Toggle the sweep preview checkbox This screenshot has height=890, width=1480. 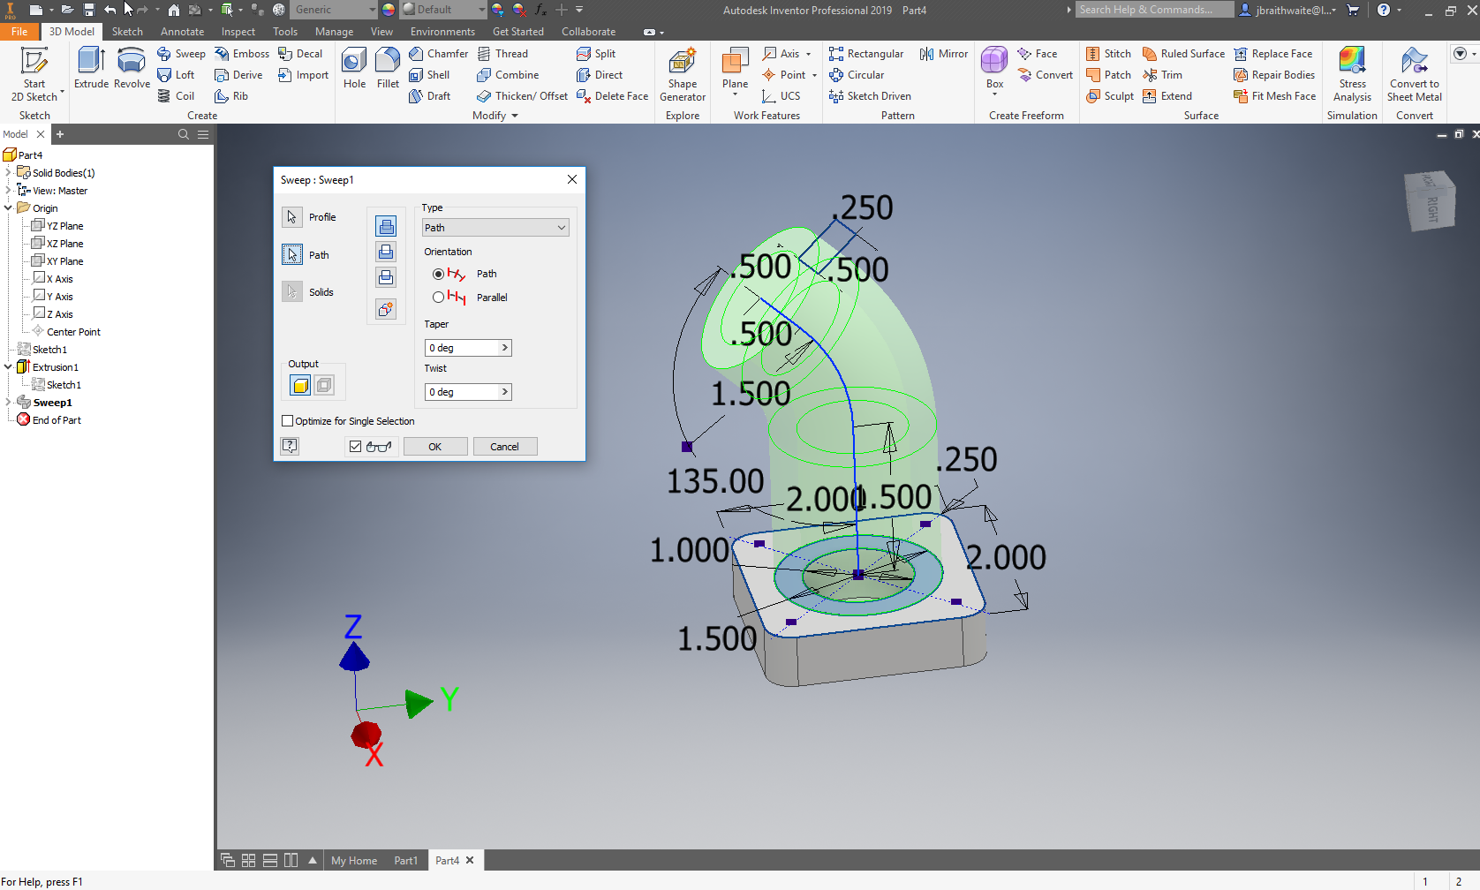point(355,447)
